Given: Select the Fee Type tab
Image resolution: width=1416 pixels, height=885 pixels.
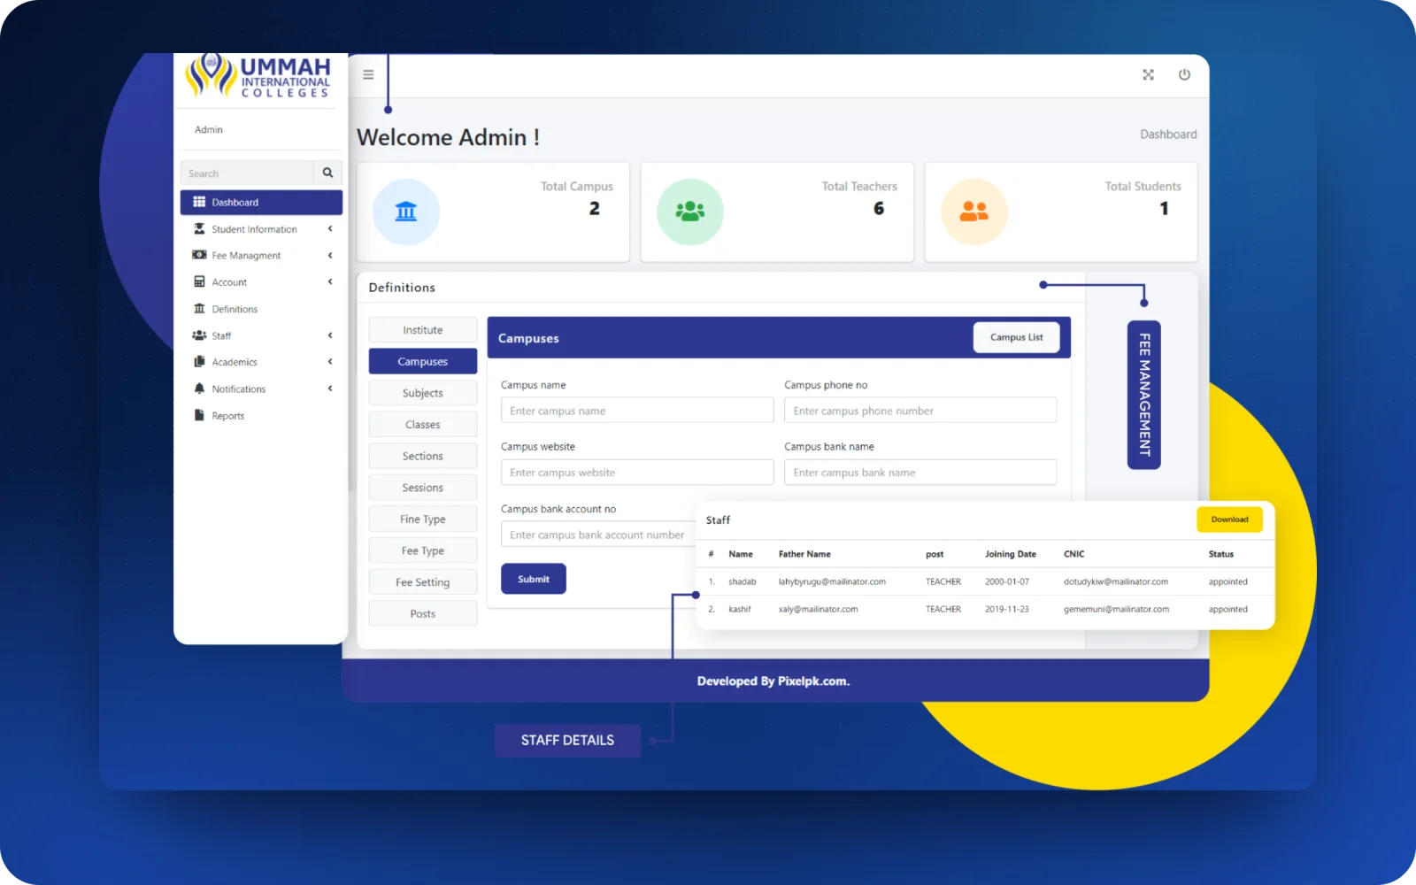Looking at the screenshot, I should click(x=423, y=550).
